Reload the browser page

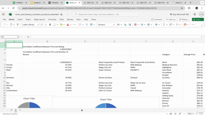coord(13,8)
